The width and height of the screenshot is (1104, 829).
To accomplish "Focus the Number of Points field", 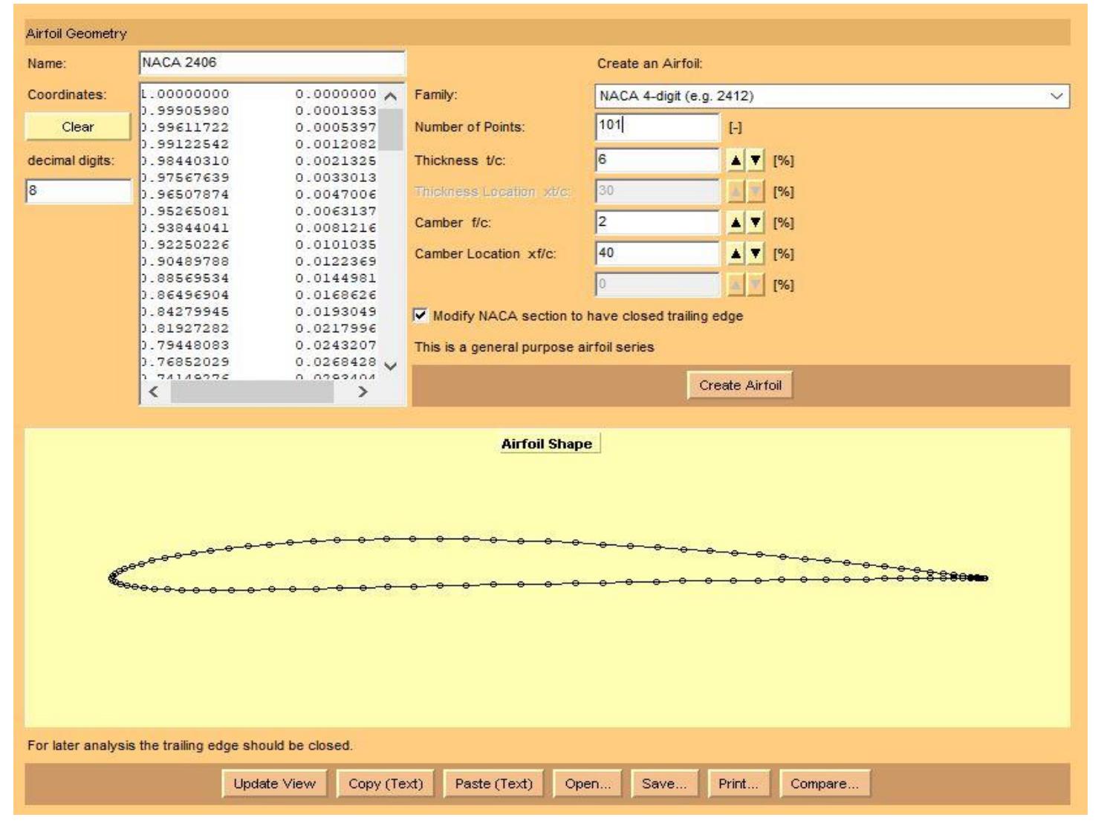I will coord(657,126).
